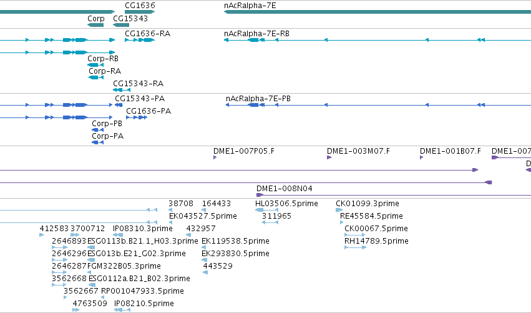The width and height of the screenshot is (531, 313).
Task: Click the CK00067.5prime EST
Action: [354, 235]
